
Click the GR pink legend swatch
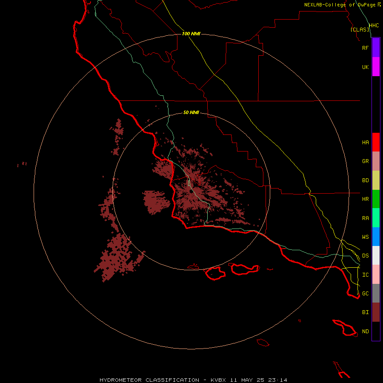pos(376,161)
